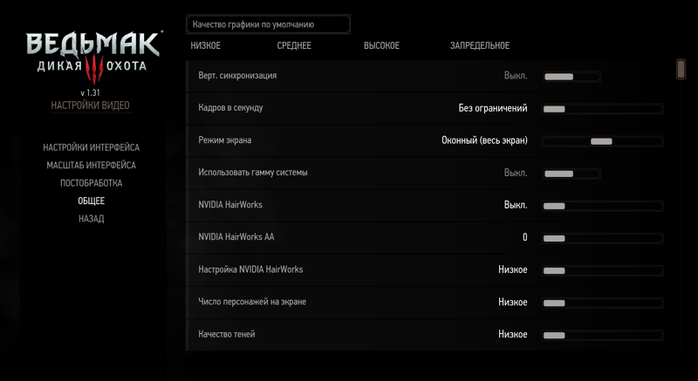Click the Качество теней label
This screenshot has height=381, width=698.
click(x=227, y=334)
